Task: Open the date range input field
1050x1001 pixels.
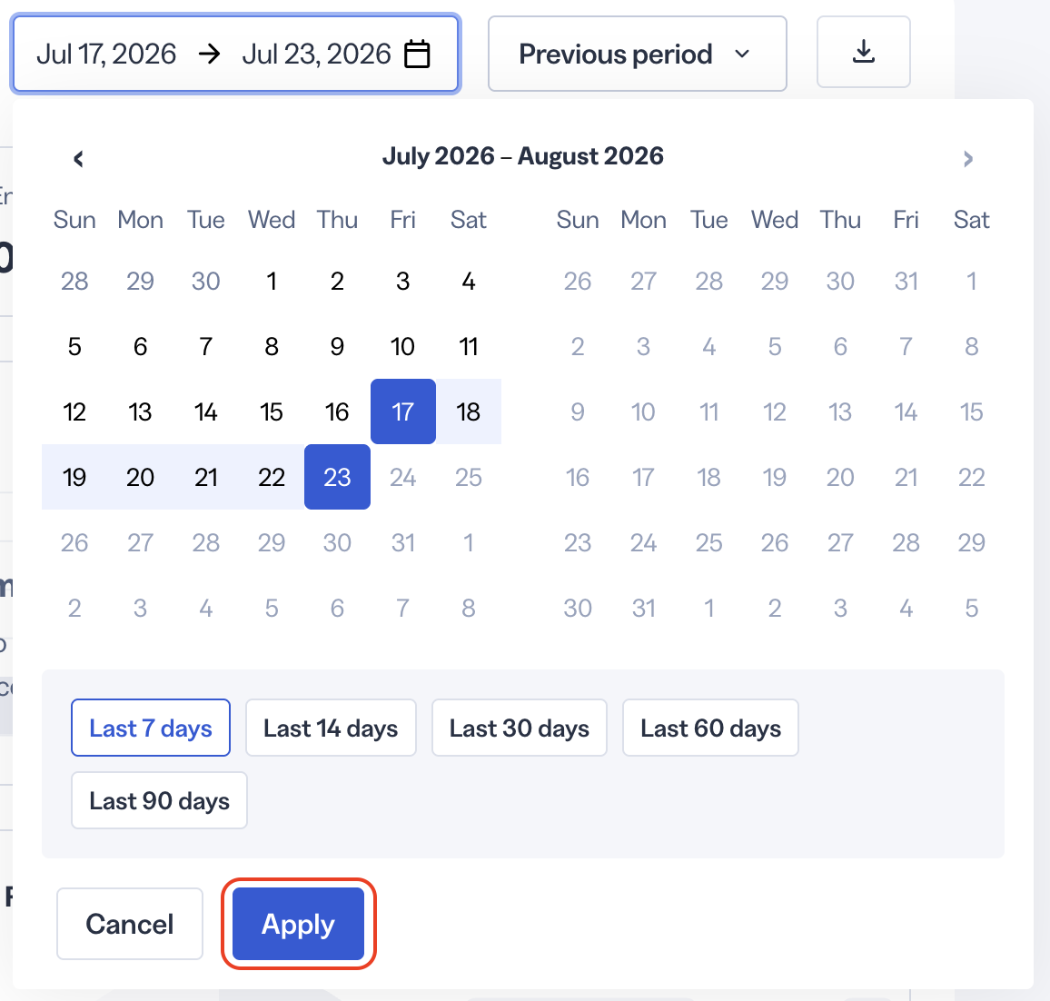Action: 235,54
